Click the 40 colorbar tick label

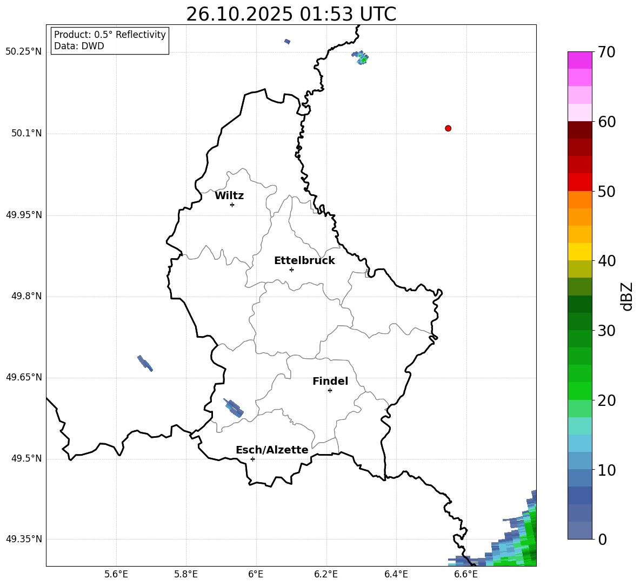pyautogui.click(x=606, y=261)
